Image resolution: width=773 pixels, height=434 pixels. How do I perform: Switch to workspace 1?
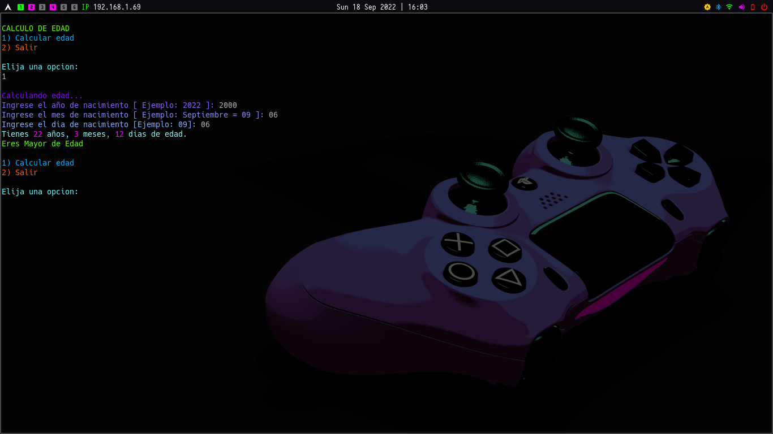pyautogui.click(x=21, y=7)
